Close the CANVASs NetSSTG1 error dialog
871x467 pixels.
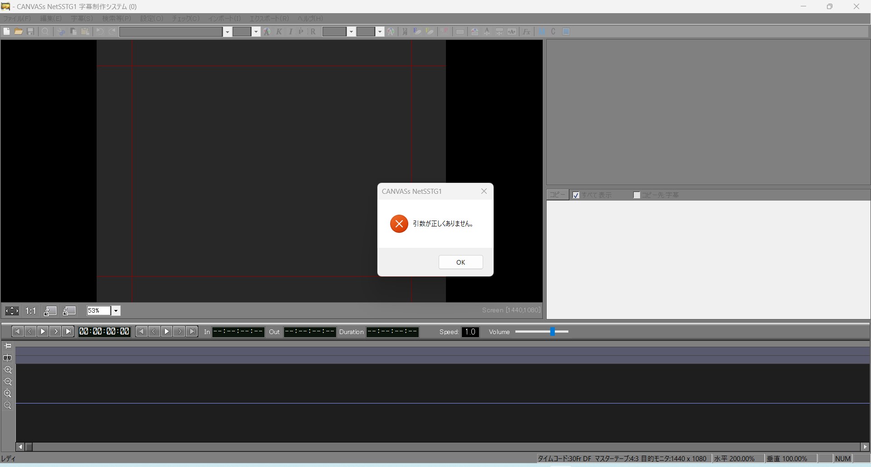click(x=484, y=191)
